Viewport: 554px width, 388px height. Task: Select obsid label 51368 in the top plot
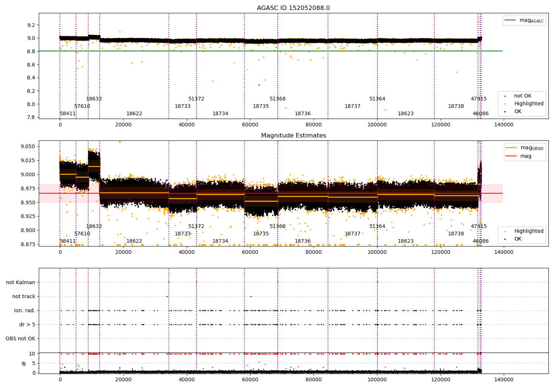pyautogui.click(x=277, y=99)
